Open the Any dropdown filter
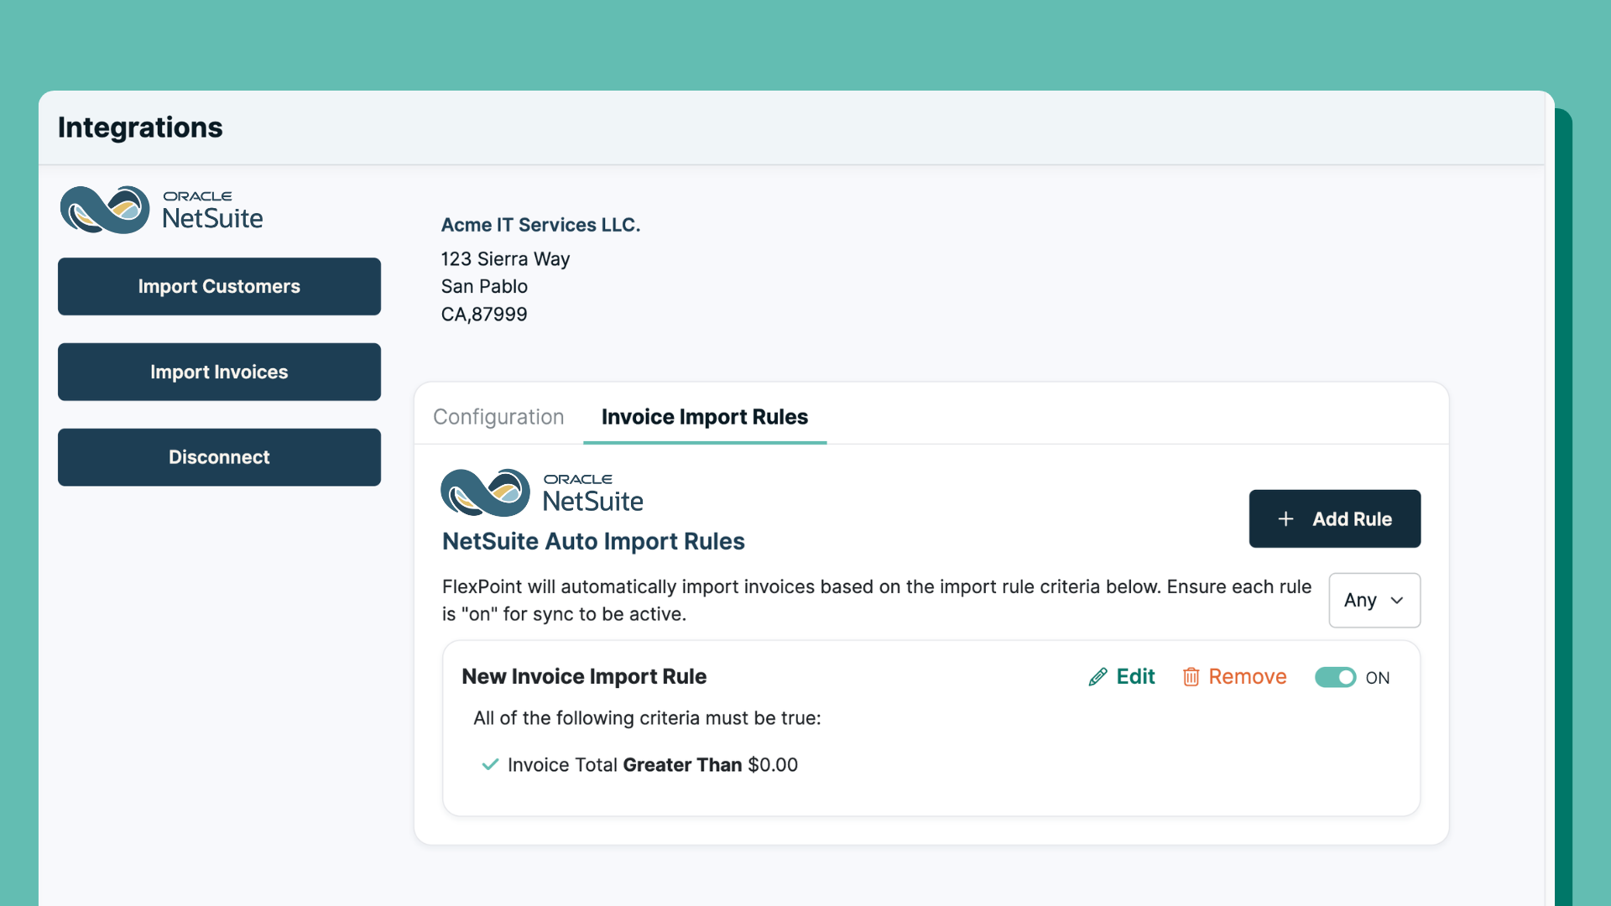1611x906 pixels. tap(1374, 600)
